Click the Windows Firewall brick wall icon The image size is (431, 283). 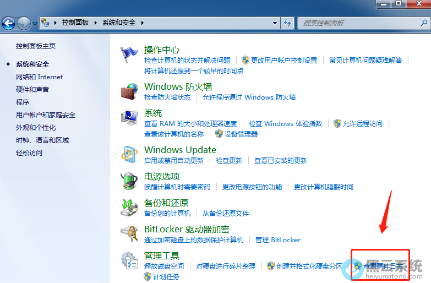click(129, 91)
